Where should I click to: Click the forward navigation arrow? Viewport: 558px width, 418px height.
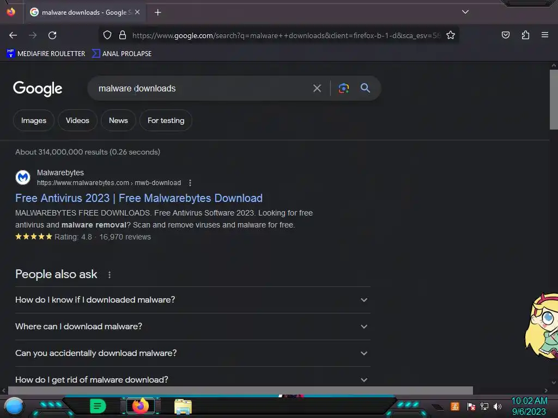pyautogui.click(x=33, y=35)
